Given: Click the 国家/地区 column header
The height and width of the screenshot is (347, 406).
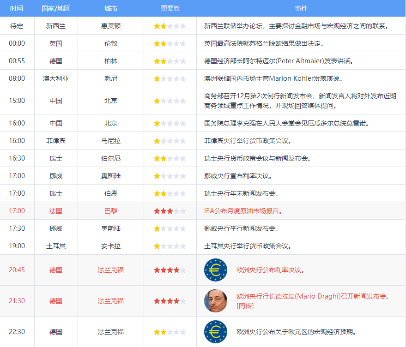Looking at the screenshot, I should pyautogui.click(x=56, y=9).
